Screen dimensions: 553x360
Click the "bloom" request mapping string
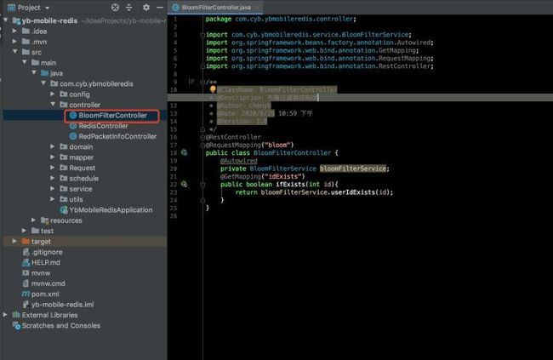[x=277, y=145]
